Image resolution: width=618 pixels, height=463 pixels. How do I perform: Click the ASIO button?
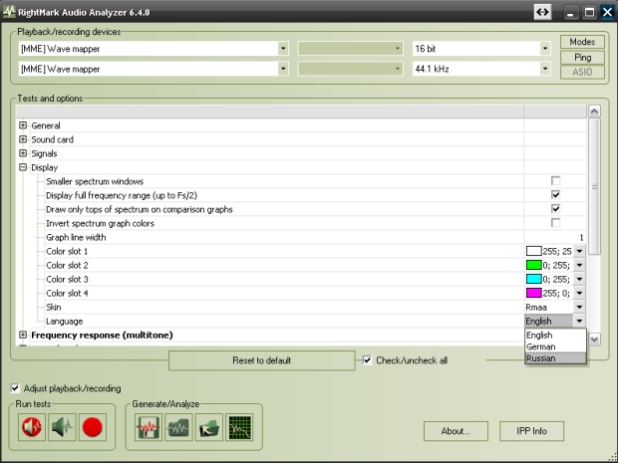(x=582, y=72)
